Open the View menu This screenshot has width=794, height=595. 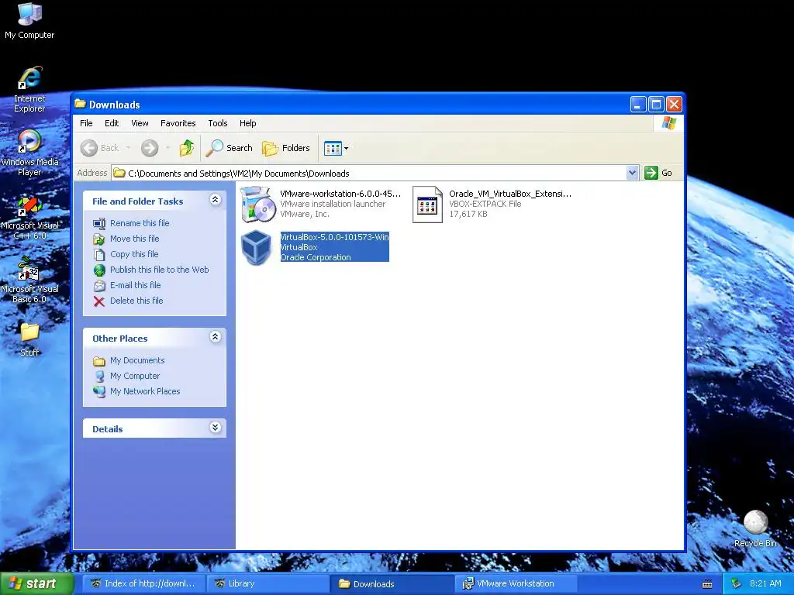(x=140, y=123)
